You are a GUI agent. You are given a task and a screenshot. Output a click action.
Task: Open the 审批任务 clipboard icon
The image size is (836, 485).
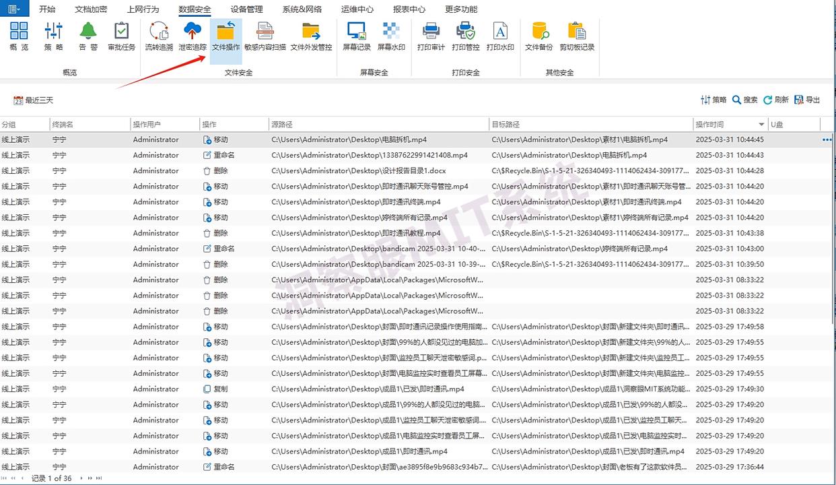click(x=122, y=36)
